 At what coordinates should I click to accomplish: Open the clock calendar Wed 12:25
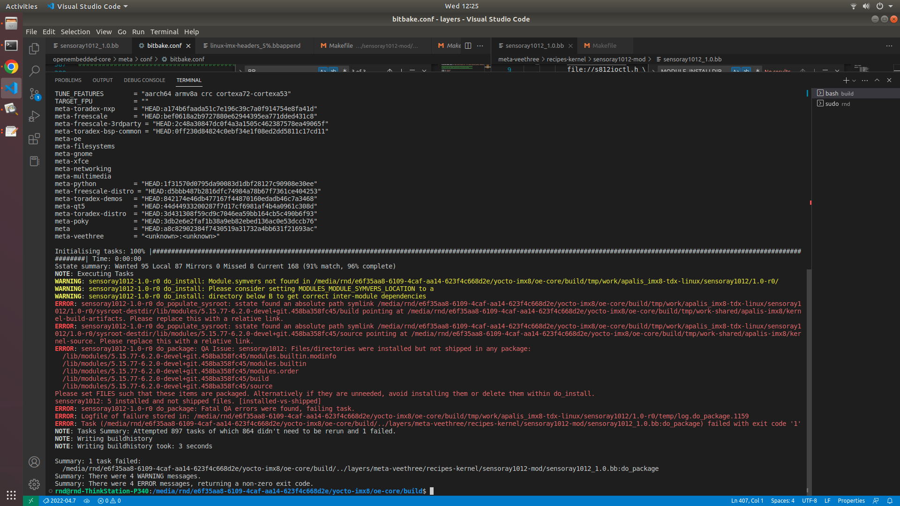[461, 6]
